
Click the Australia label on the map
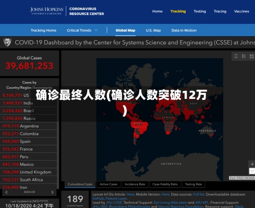click(x=207, y=131)
